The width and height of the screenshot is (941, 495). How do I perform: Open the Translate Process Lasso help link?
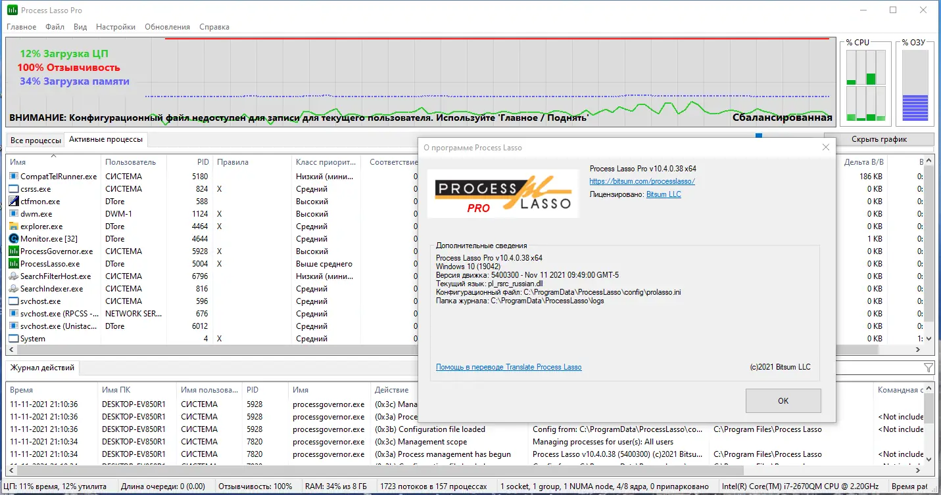[x=509, y=367]
